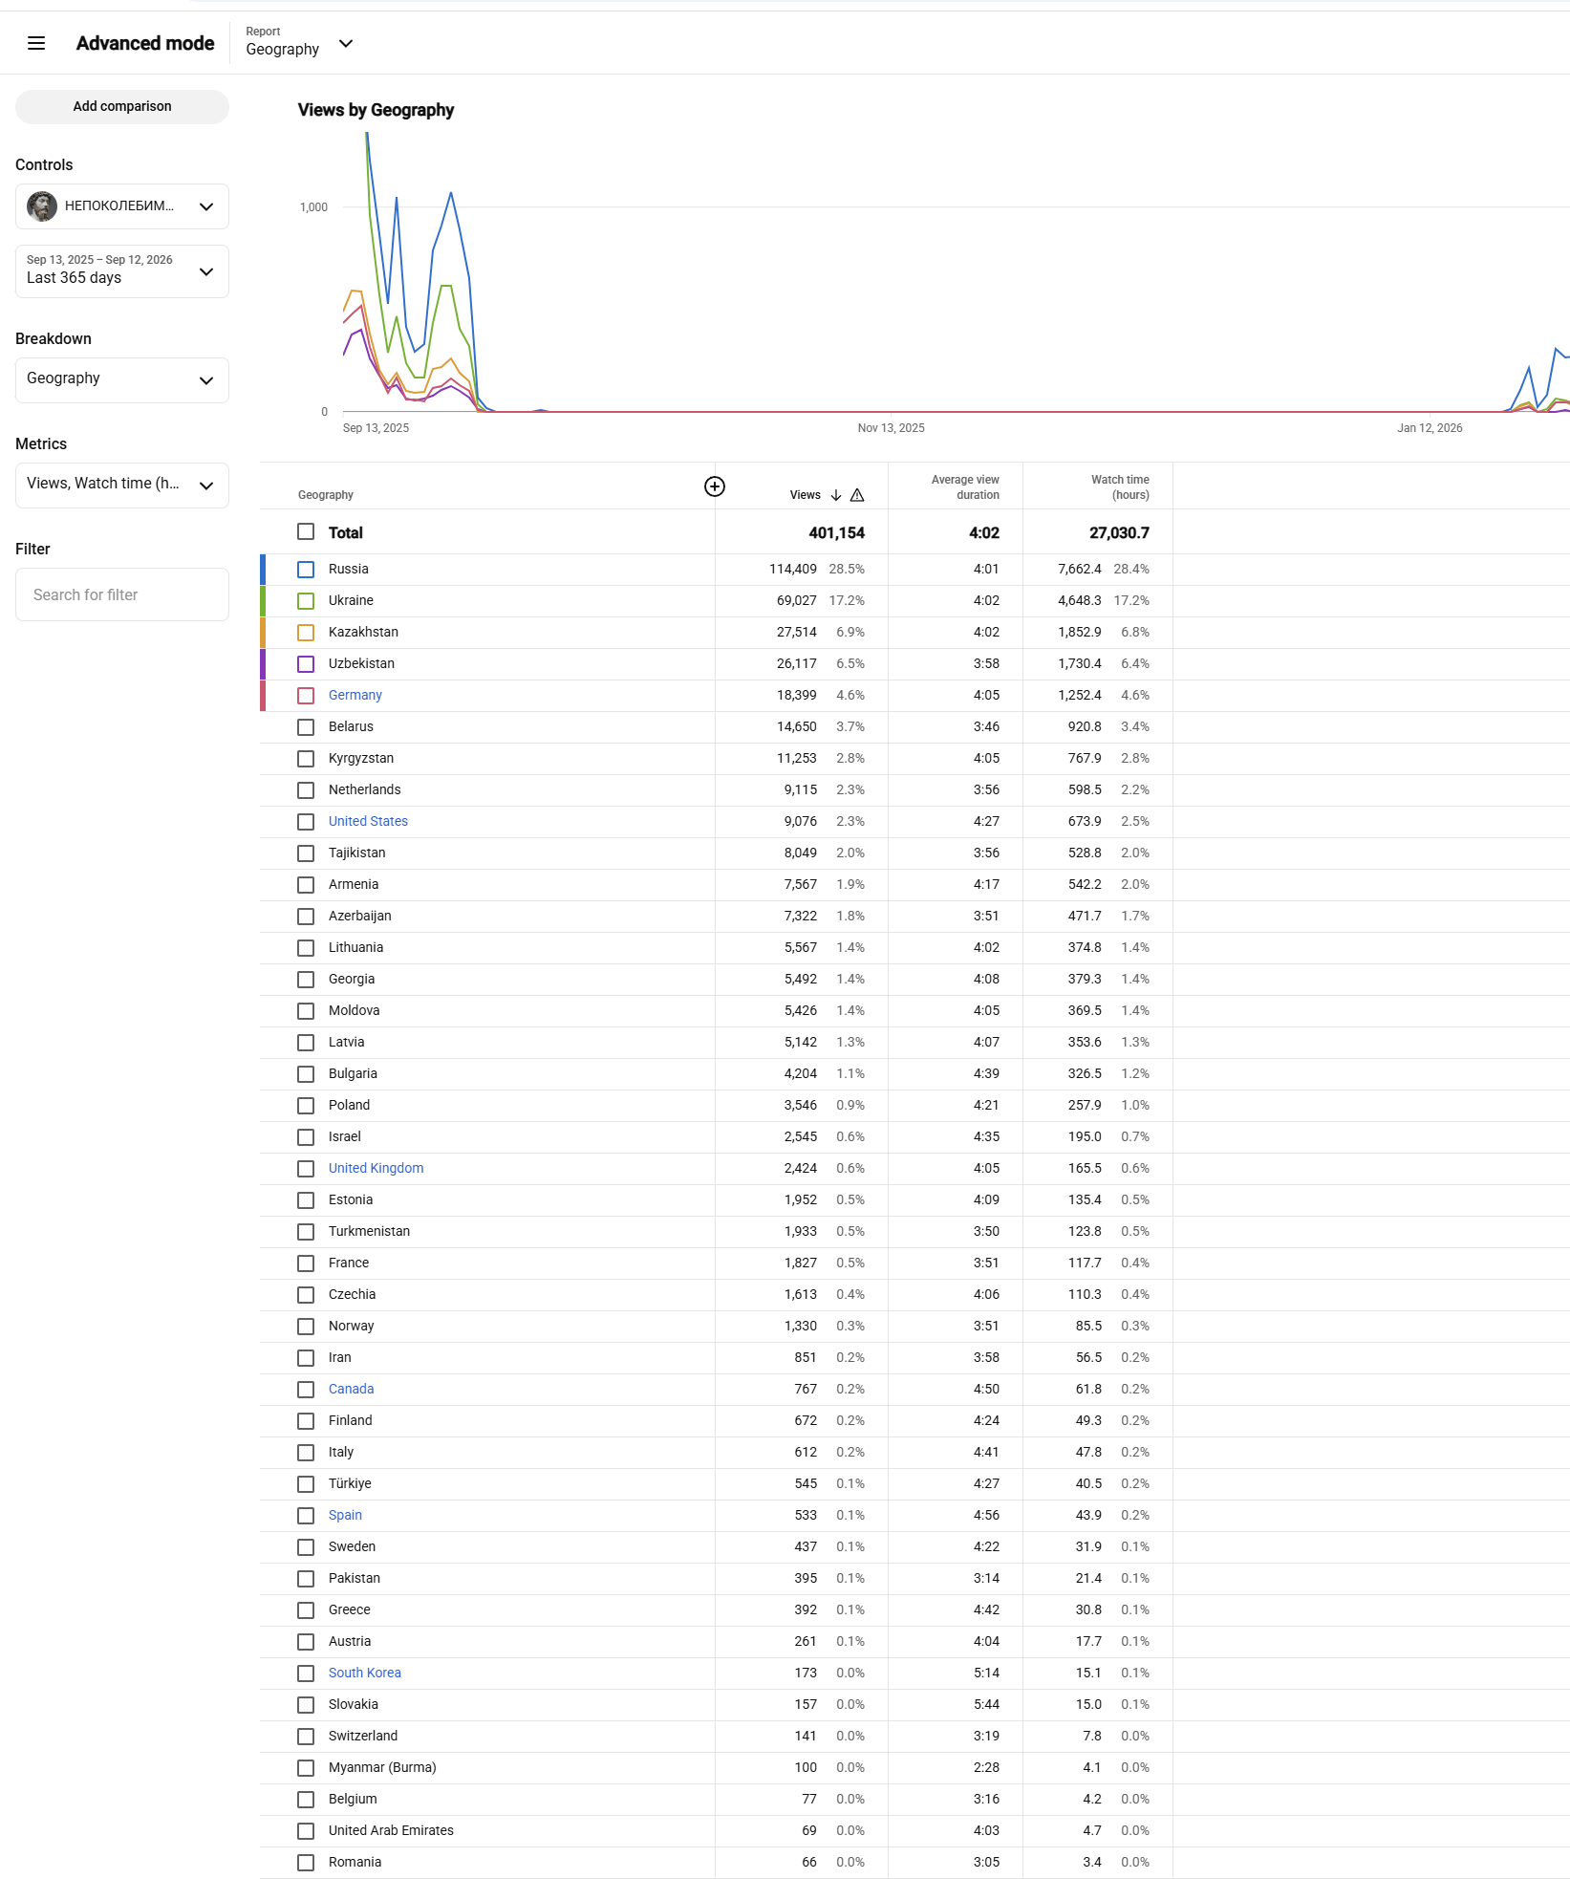The width and height of the screenshot is (1570, 1879).
Task: Open the Last 365 days date range
Action: tap(122, 271)
